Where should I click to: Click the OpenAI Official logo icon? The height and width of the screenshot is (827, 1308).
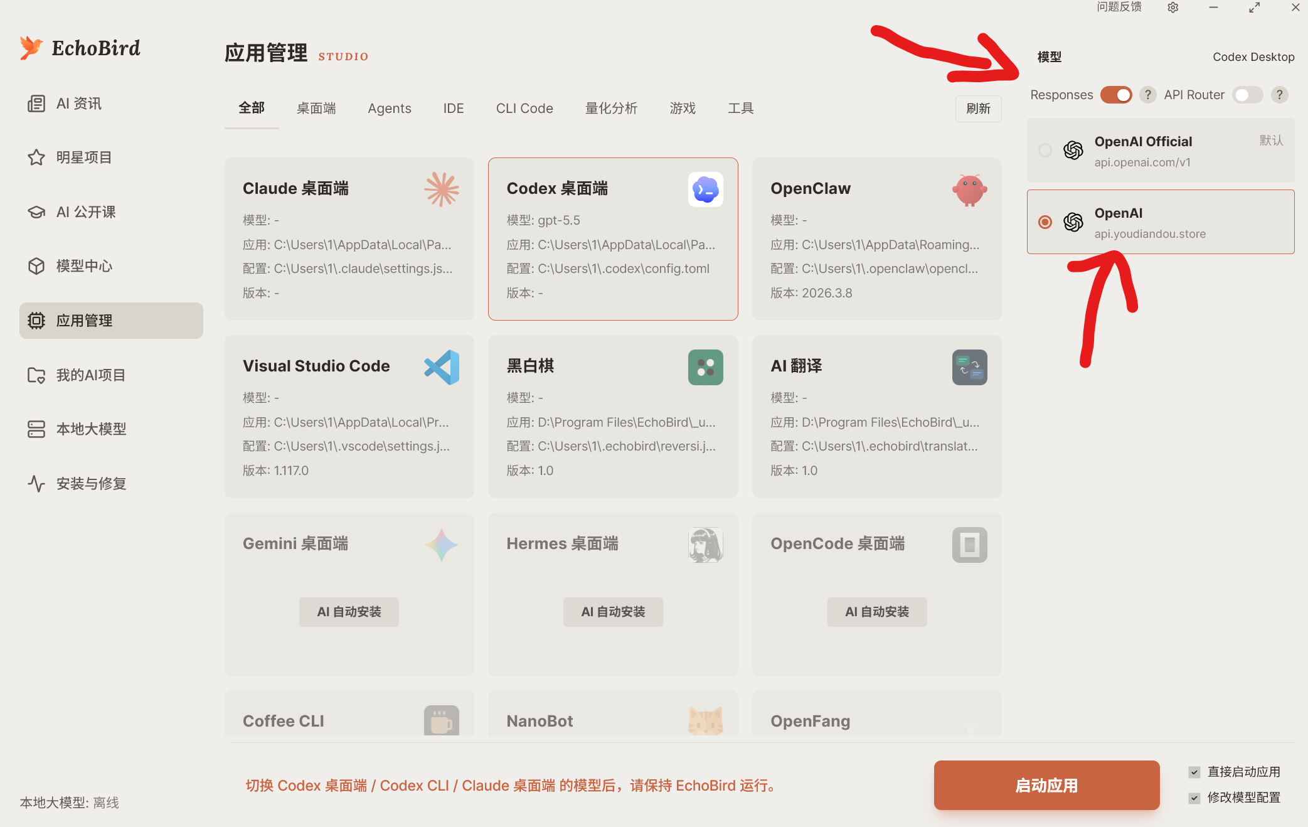tap(1073, 151)
